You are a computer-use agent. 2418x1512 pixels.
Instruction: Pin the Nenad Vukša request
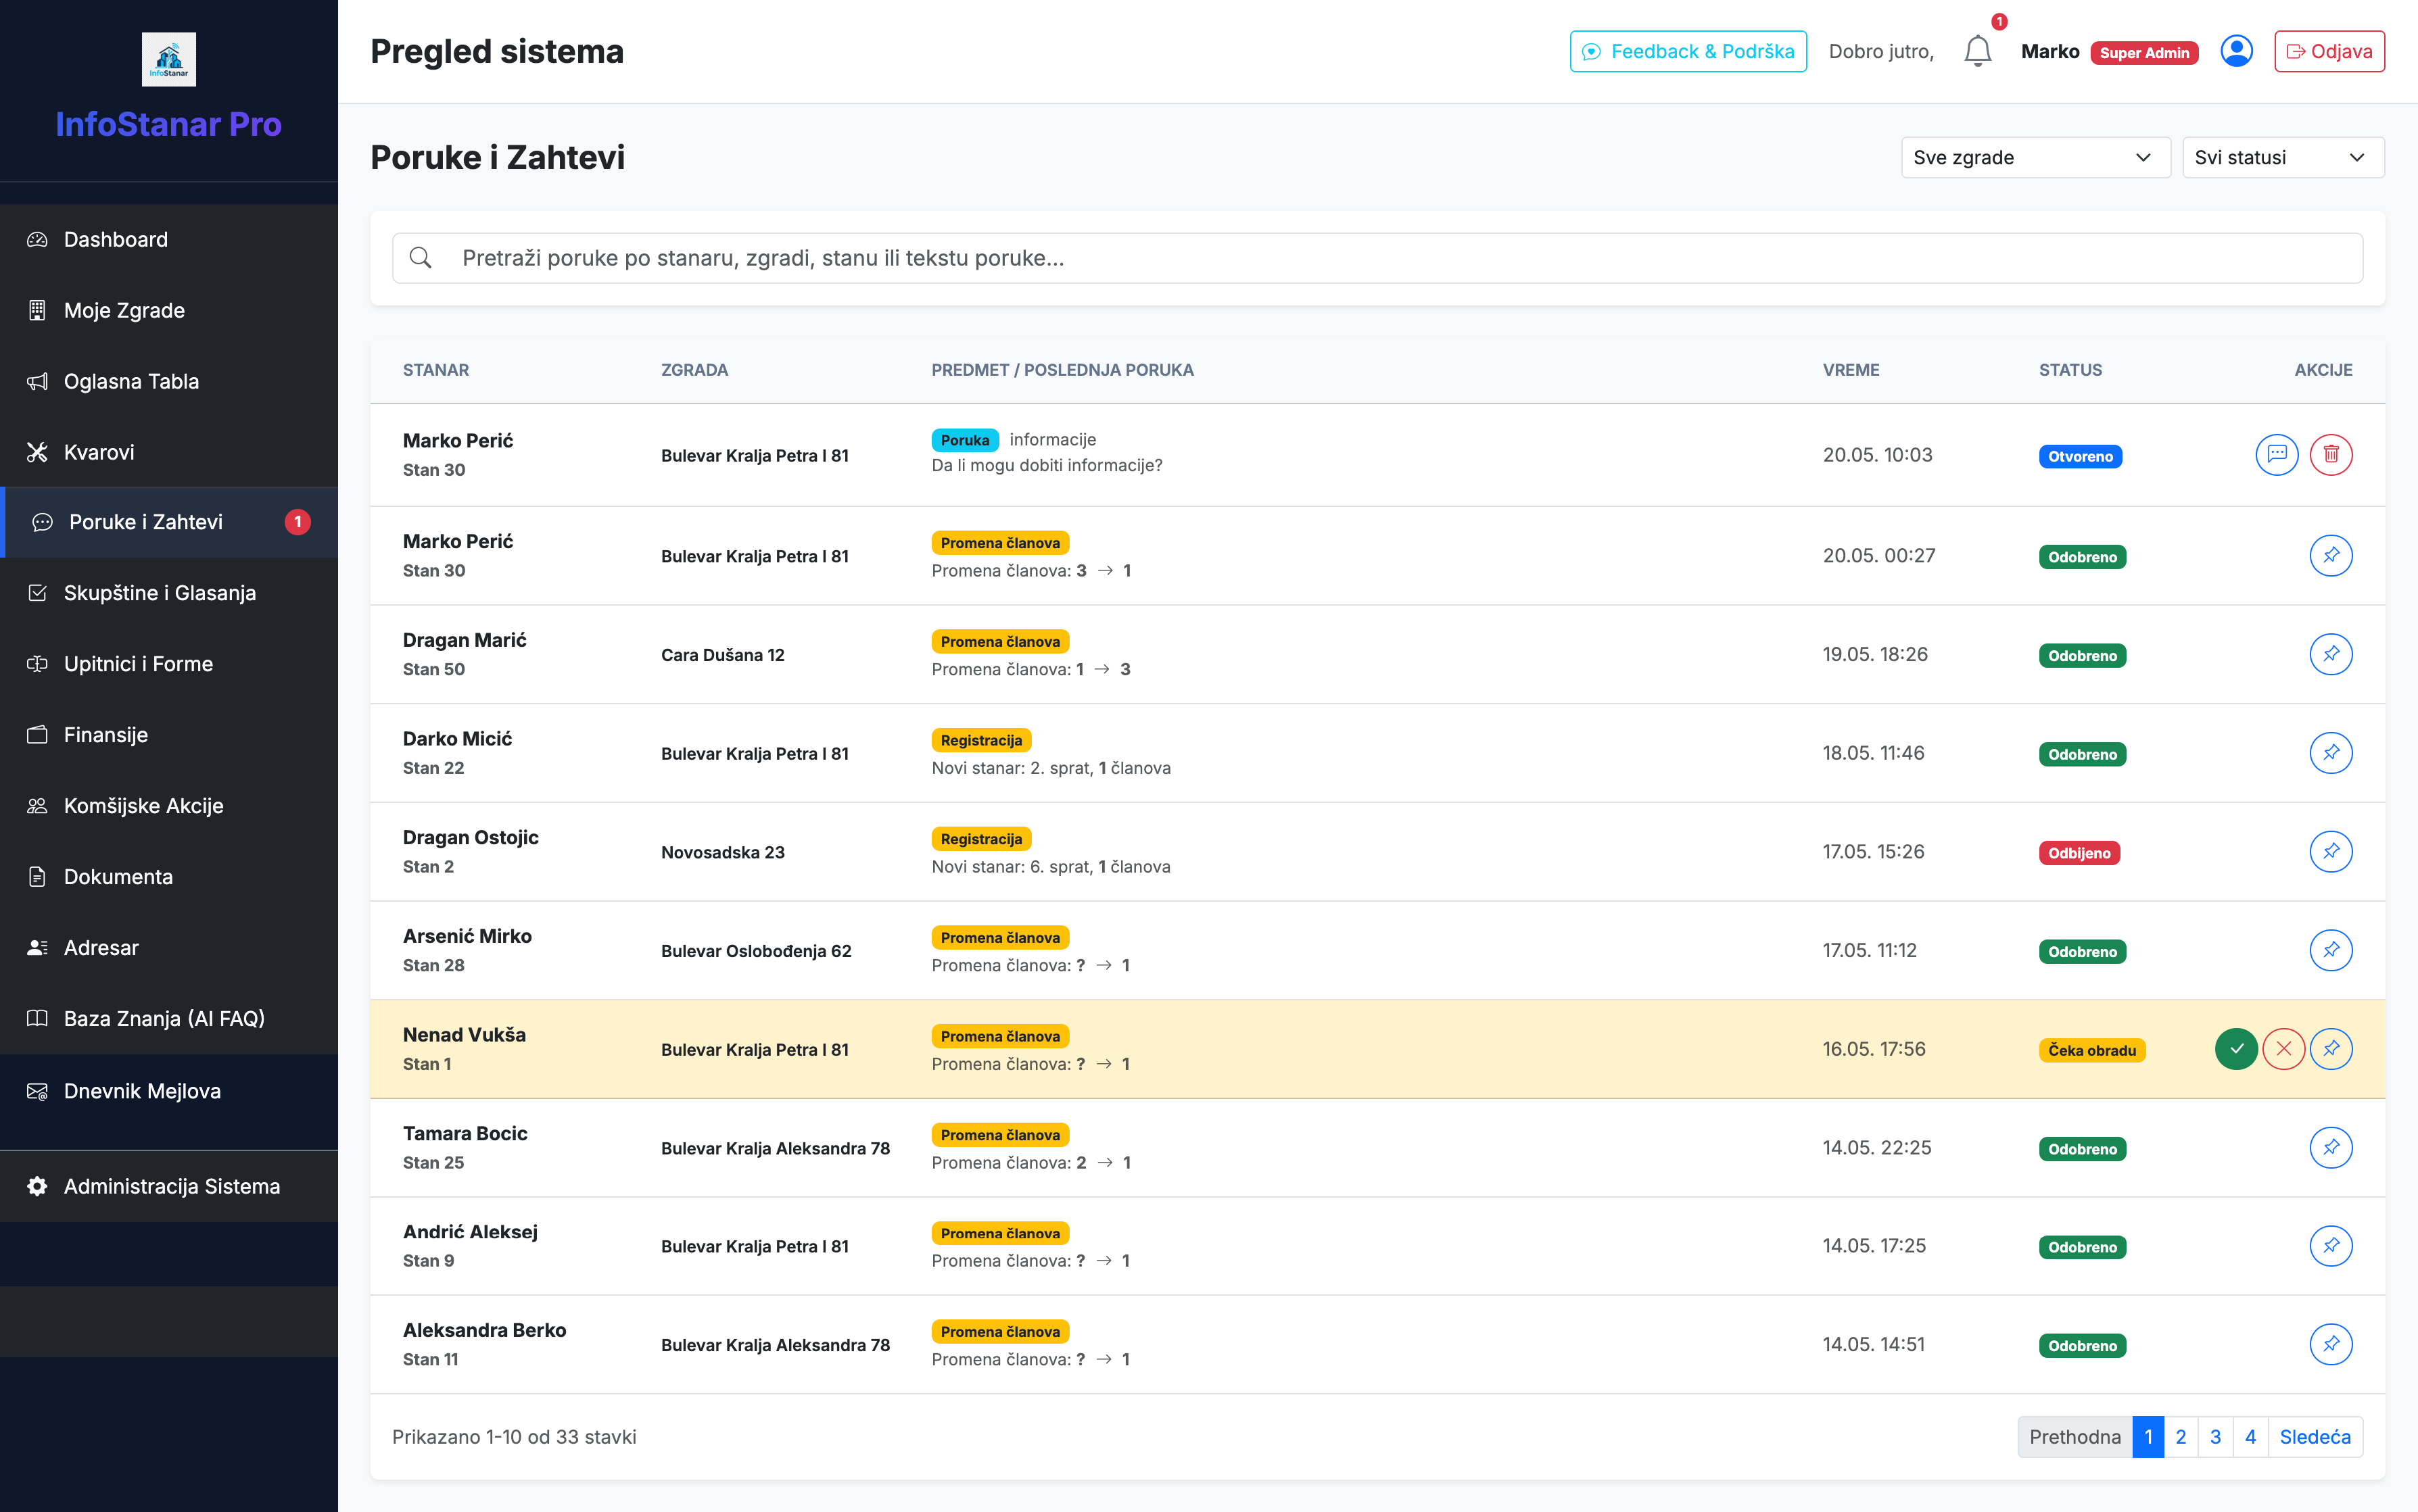click(x=2330, y=1049)
